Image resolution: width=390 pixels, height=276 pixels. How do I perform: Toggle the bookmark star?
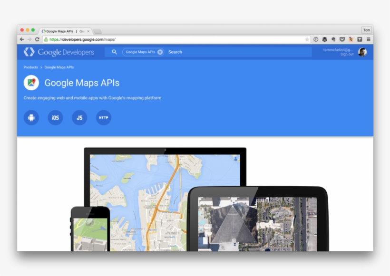(307, 40)
